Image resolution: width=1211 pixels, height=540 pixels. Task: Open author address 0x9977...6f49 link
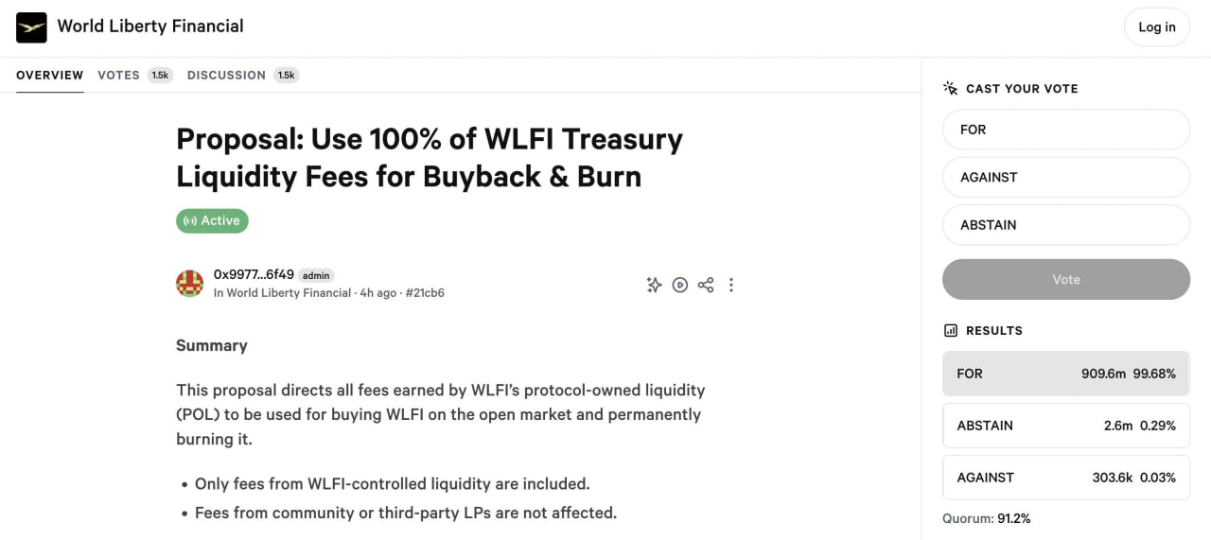[254, 274]
